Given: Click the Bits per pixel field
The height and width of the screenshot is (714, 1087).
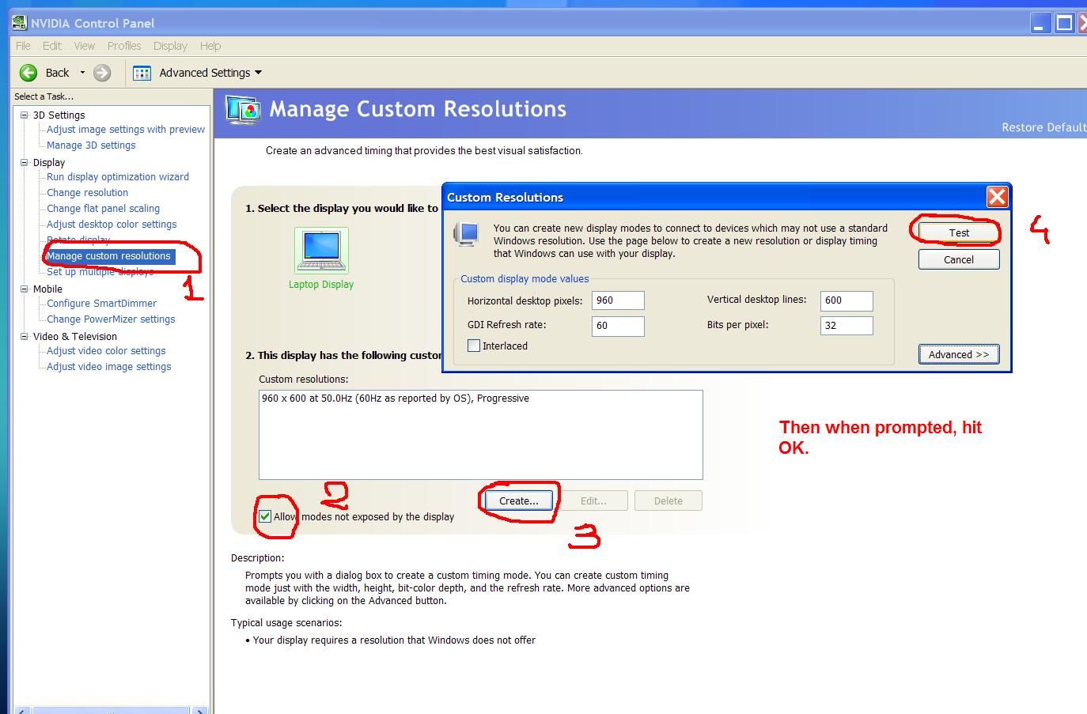Looking at the screenshot, I should coord(846,326).
